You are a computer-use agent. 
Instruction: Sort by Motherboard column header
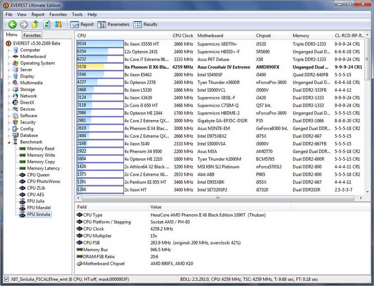tap(224, 35)
